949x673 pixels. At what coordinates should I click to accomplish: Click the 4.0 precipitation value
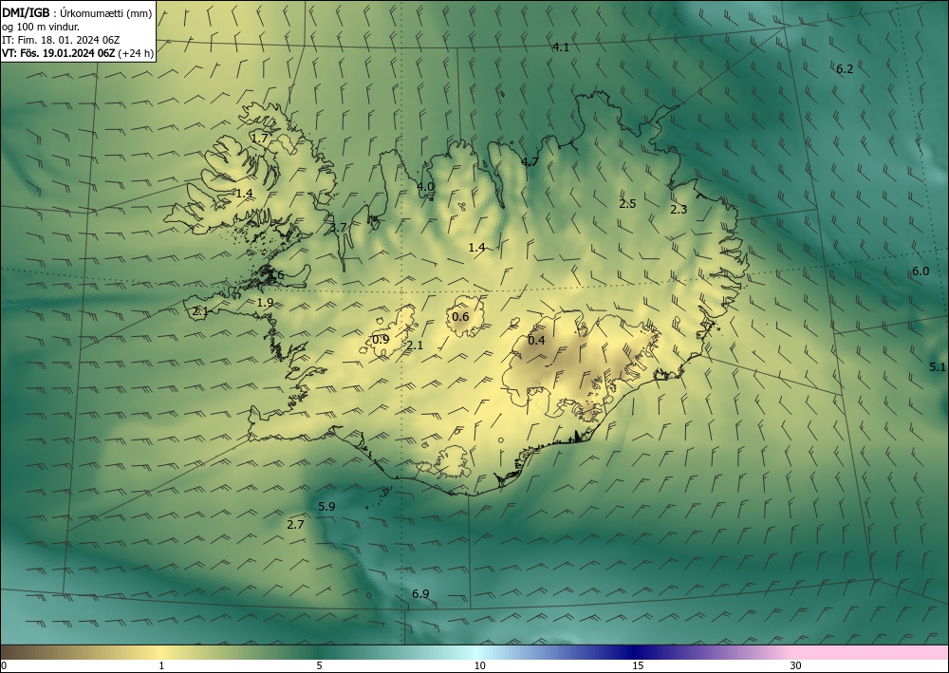[x=425, y=186]
